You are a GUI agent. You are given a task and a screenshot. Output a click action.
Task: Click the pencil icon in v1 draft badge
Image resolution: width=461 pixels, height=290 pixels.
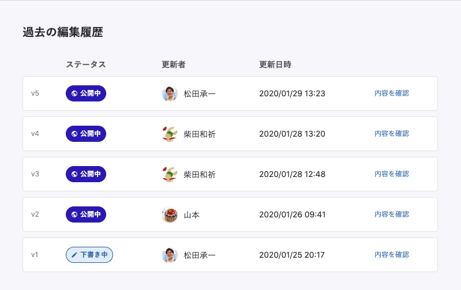(74, 255)
